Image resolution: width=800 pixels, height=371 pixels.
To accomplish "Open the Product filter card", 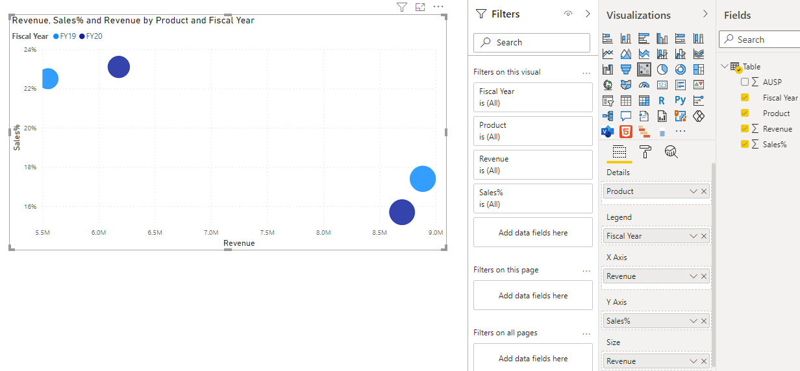I will point(533,131).
